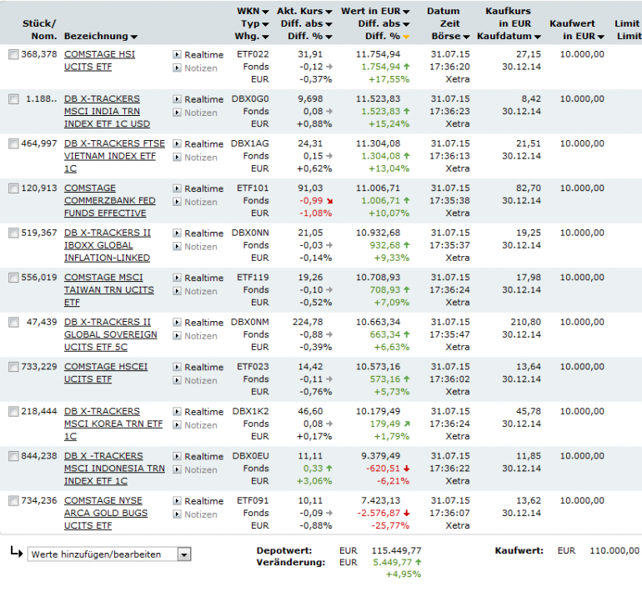642x592 pixels.
Task: Open Realtime icon for COMSTAGE HSI ETF
Action: [x=177, y=54]
